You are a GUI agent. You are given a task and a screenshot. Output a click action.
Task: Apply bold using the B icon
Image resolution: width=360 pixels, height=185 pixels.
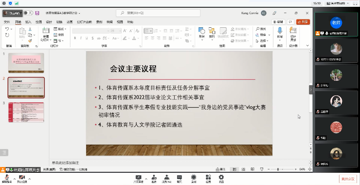75,38
